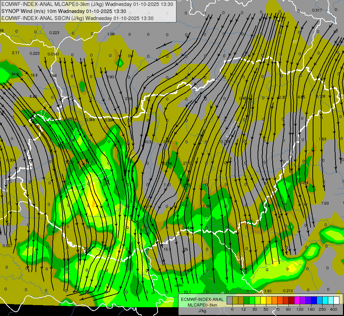
Task: Click the 27.7 grid value
Action: (187, 163)
